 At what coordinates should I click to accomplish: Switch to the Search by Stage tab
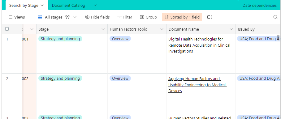[24, 6]
